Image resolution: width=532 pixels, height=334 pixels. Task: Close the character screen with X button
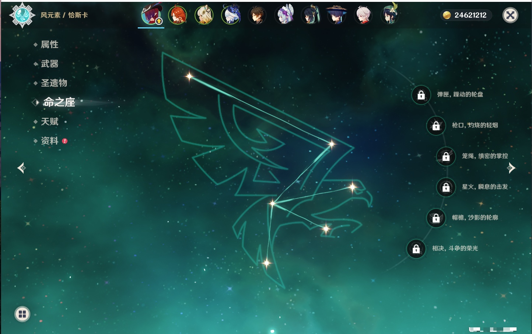point(510,15)
